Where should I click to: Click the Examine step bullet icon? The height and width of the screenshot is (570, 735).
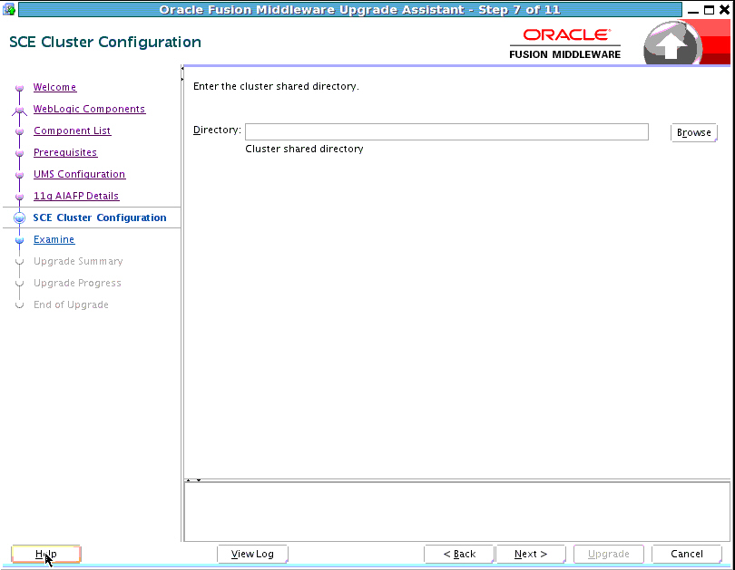pyautogui.click(x=19, y=240)
